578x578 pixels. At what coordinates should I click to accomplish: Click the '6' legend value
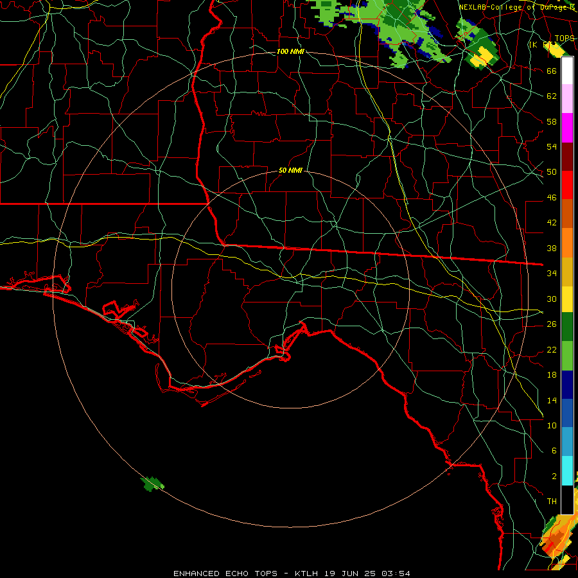554,450
